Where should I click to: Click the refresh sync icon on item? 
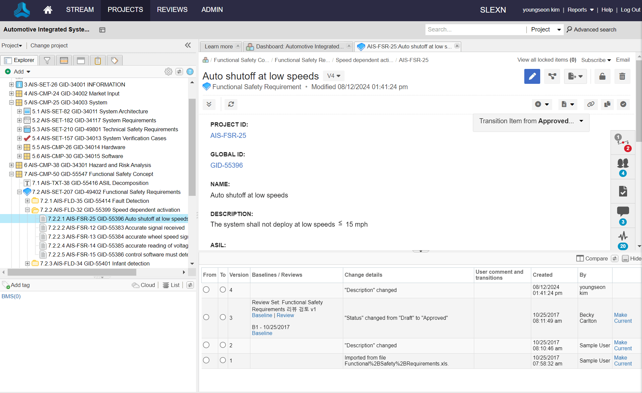[231, 104]
